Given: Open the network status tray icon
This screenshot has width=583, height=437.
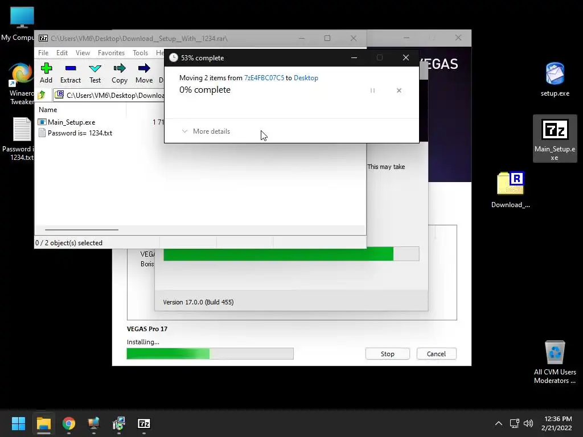Looking at the screenshot, I should [x=515, y=423].
